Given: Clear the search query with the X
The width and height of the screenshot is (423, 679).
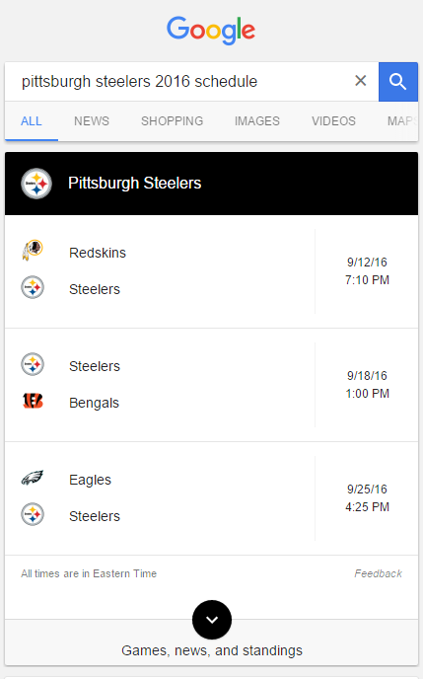Looking at the screenshot, I should (360, 81).
